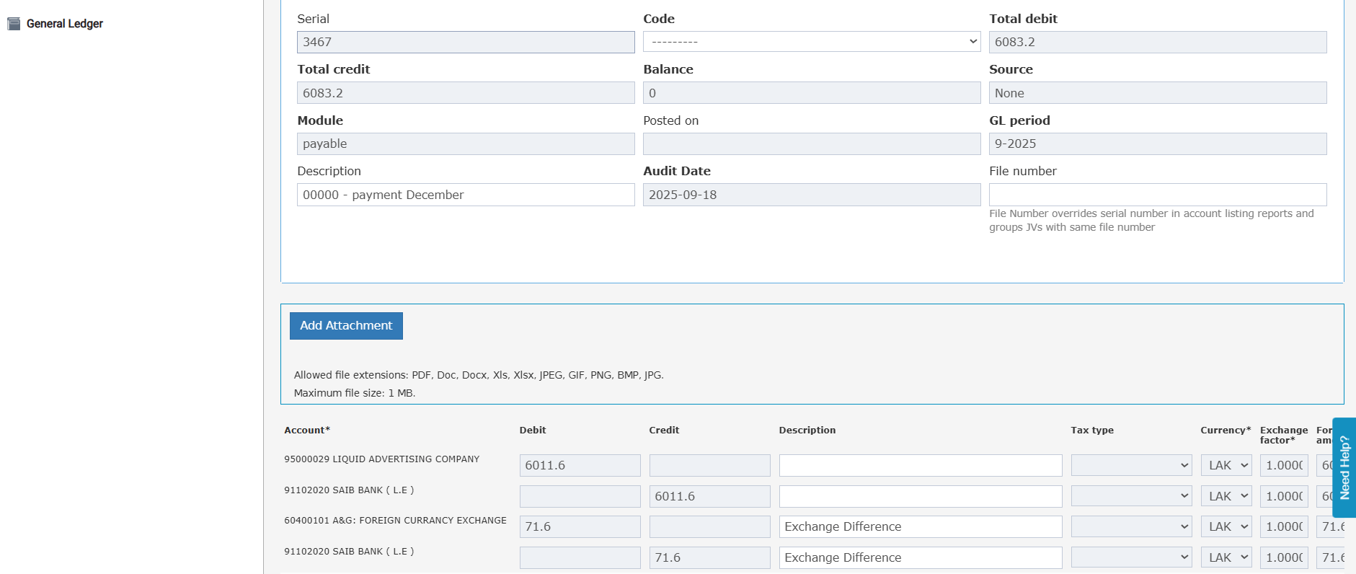This screenshot has width=1356, height=574.
Task: Click the Debit column header
Action: pyautogui.click(x=533, y=430)
